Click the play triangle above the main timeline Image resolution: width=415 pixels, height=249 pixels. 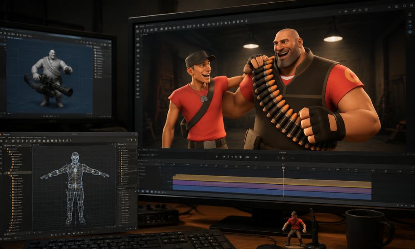point(240,157)
